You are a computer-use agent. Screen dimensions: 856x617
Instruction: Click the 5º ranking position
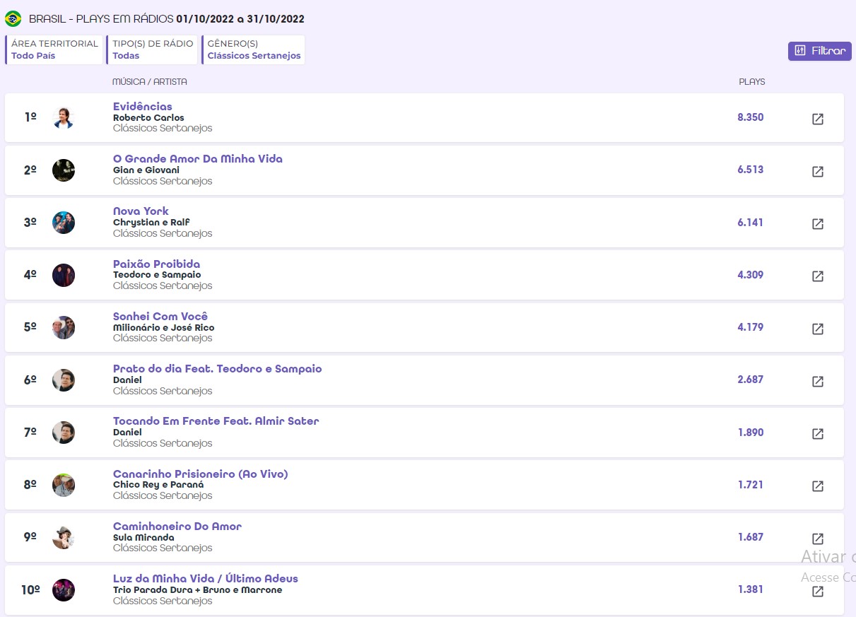coord(30,327)
